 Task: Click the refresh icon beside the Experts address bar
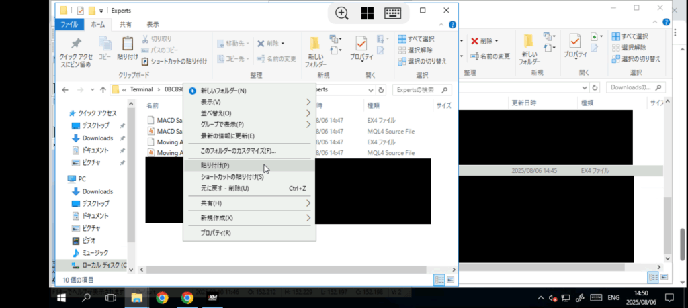381,89
